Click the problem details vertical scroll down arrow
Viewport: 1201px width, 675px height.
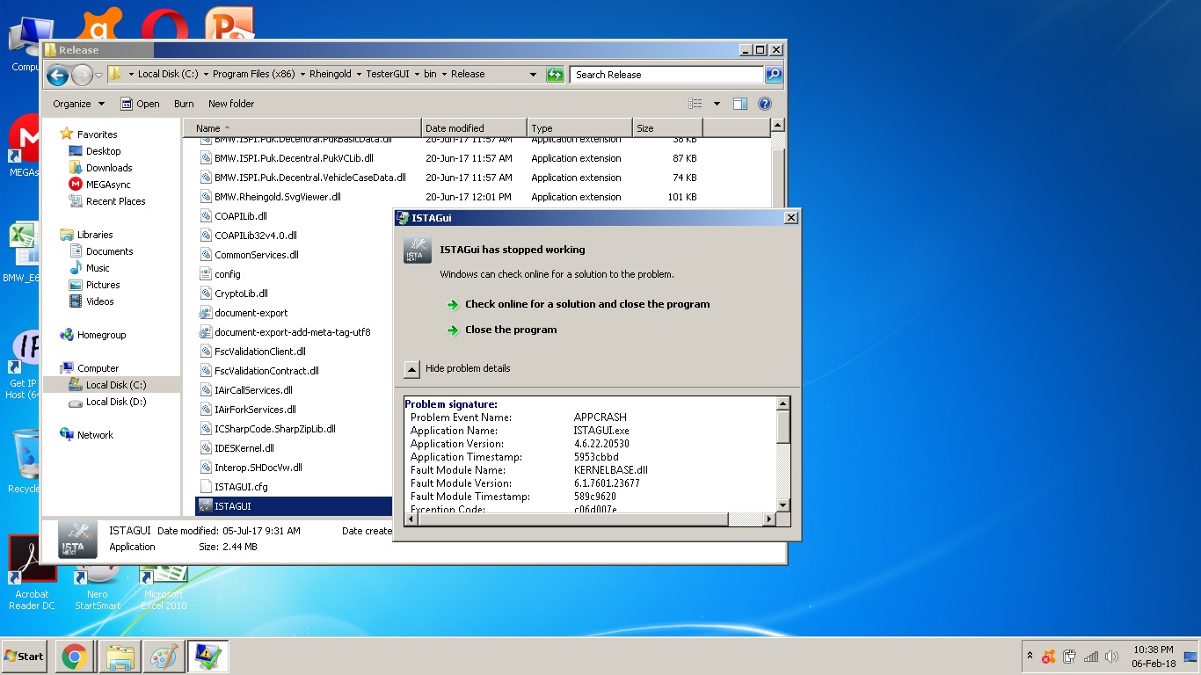(783, 504)
